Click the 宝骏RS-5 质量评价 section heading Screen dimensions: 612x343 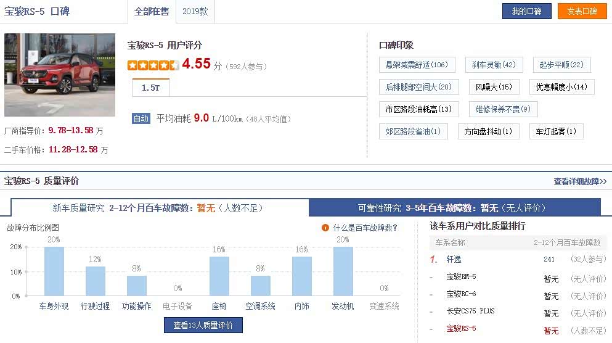(x=41, y=181)
